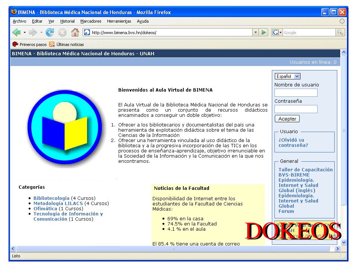Click the Contraseña password field

296,109
